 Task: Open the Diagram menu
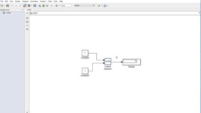click(25, 1)
